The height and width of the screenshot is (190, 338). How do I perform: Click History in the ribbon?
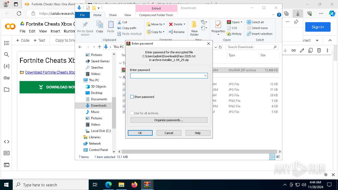[234, 34]
